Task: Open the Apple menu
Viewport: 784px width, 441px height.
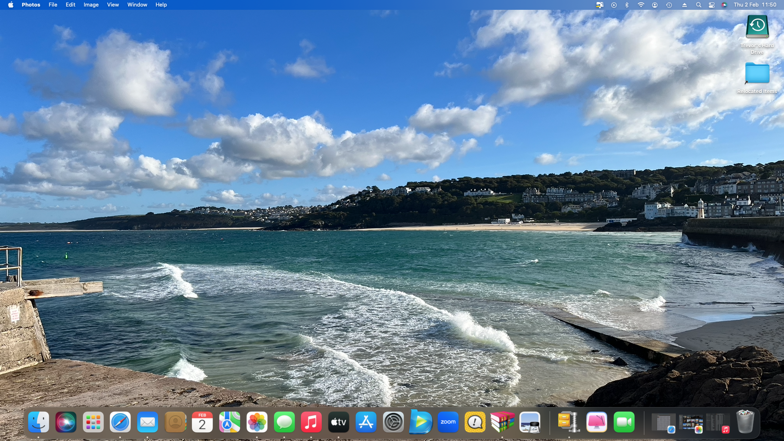Action: pos(11,5)
